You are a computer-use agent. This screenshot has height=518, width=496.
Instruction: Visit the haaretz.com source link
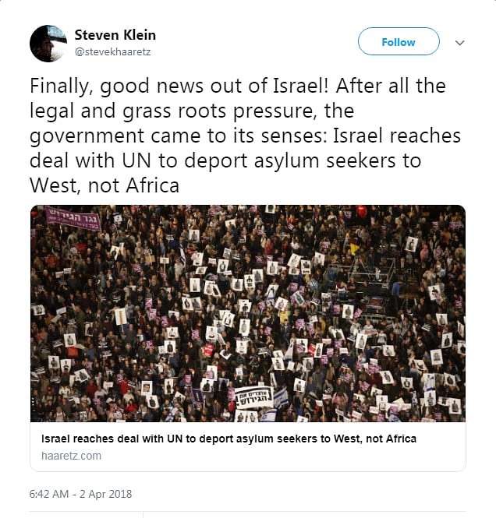point(71,456)
